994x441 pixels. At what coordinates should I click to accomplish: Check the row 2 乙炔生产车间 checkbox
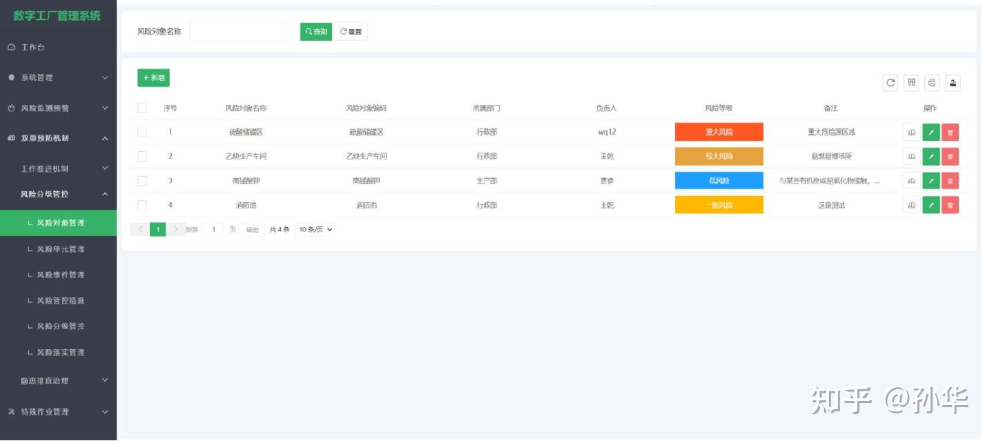(142, 156)
